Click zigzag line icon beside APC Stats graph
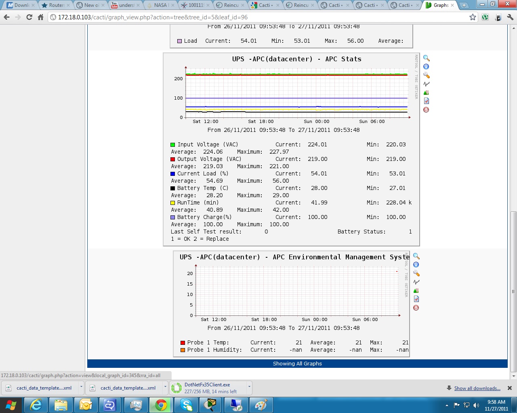517x413 pixels. pyautogui.click(x=426, y=84)
